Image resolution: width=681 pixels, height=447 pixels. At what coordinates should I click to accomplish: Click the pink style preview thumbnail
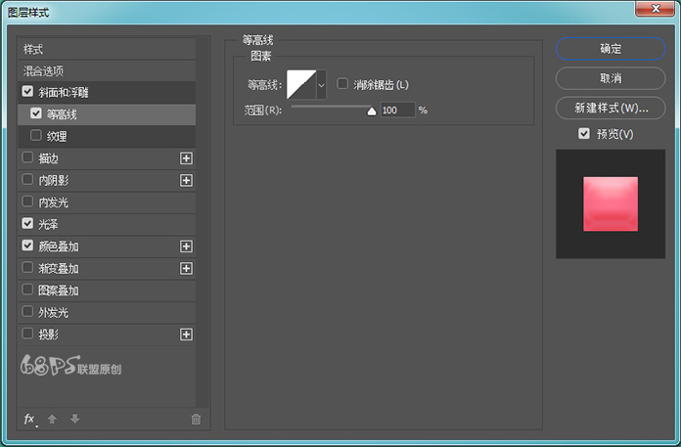611,204
